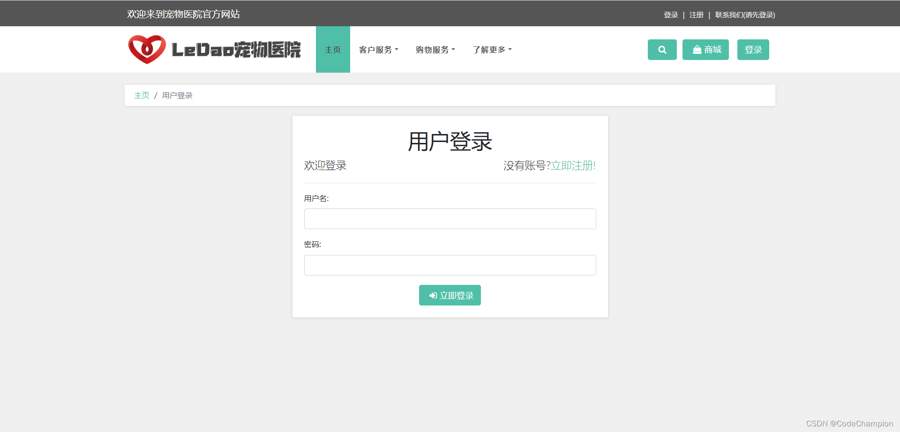
Task: Click the LeDao heart logo
Action: (147, 48)
